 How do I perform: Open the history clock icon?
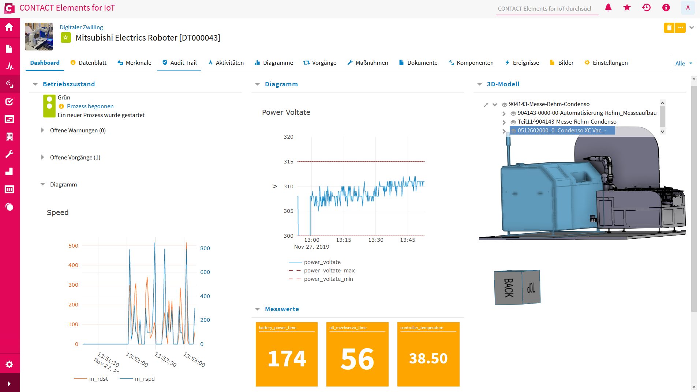(646, 8)
